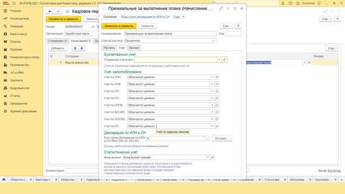Open Коды строк декларации по ИПН и СН link
The width and height of the screenshot is (345, 194).
click(x=145, y=17)
